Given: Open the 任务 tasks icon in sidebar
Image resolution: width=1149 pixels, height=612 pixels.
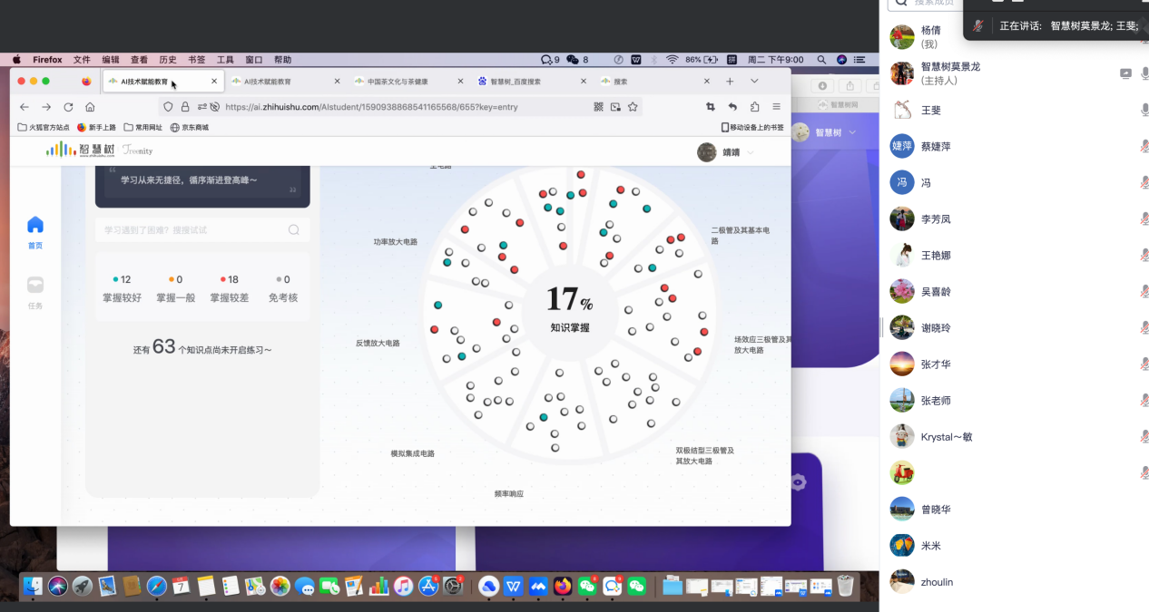Looking at the screenshot, I should pos(35,285).
